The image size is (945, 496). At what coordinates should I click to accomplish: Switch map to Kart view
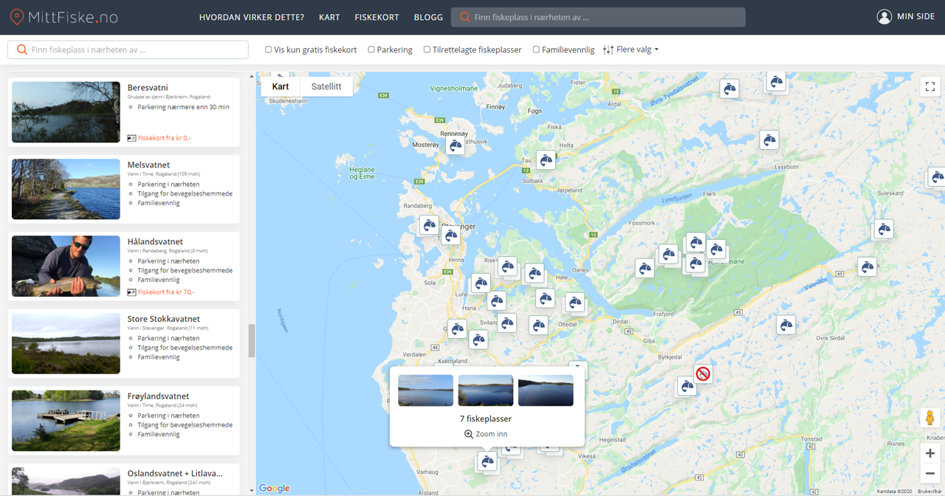click(281, 86)
